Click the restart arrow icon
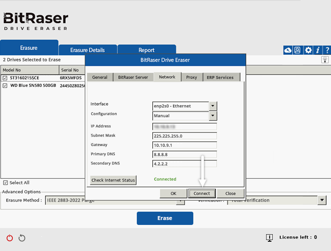Viewport: 331px width, 251px height. (22, 238)
